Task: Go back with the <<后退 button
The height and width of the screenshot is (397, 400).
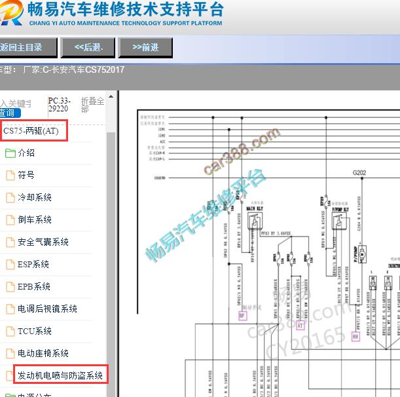Action: [88, 47]
